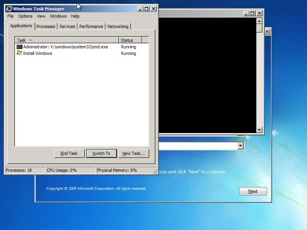Click Running status of cmd.exe task
The width and height of the screenshot is (307, 230).
[129, 47]
